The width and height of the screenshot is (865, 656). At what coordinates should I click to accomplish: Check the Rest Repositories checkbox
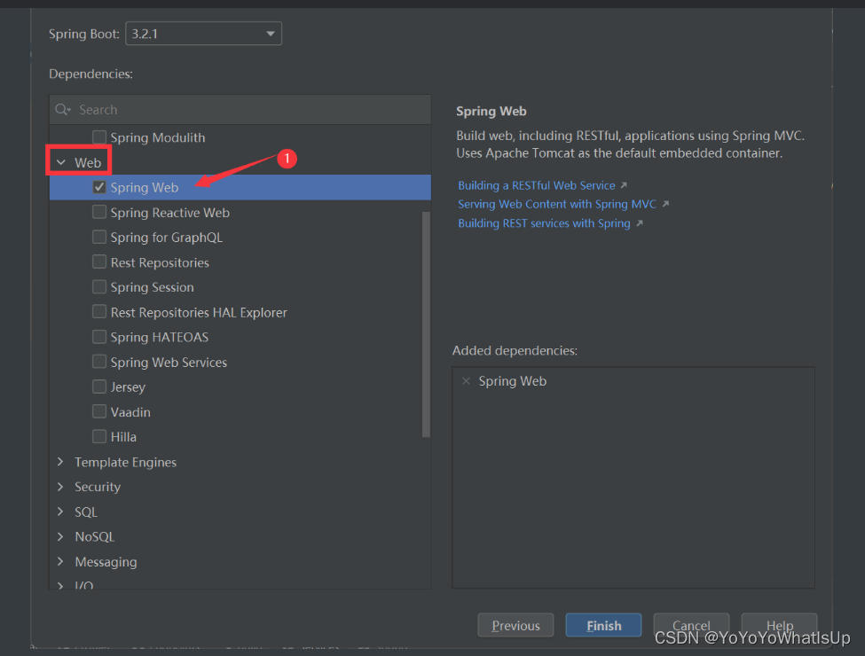point(99,262)
